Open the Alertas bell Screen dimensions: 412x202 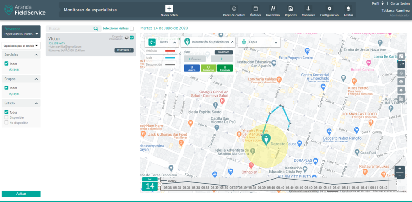tap(348, 11)
